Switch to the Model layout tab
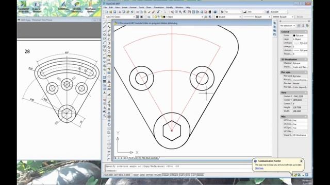Viewport: 330px width, 185px height. tap(131, 158)
